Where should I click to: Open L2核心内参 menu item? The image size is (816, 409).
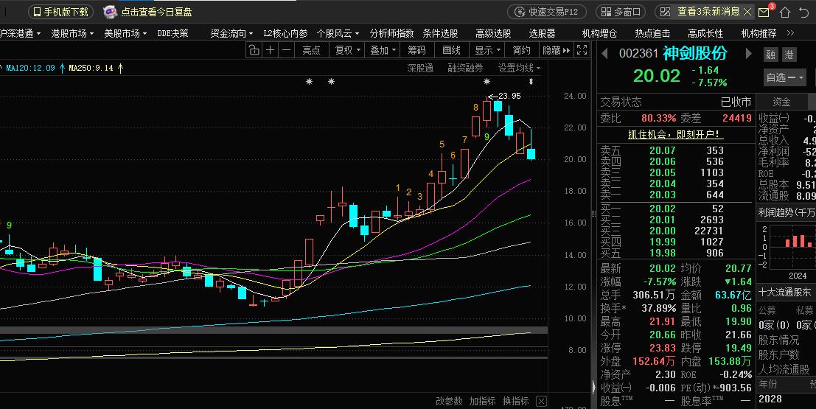click(285, 34)
